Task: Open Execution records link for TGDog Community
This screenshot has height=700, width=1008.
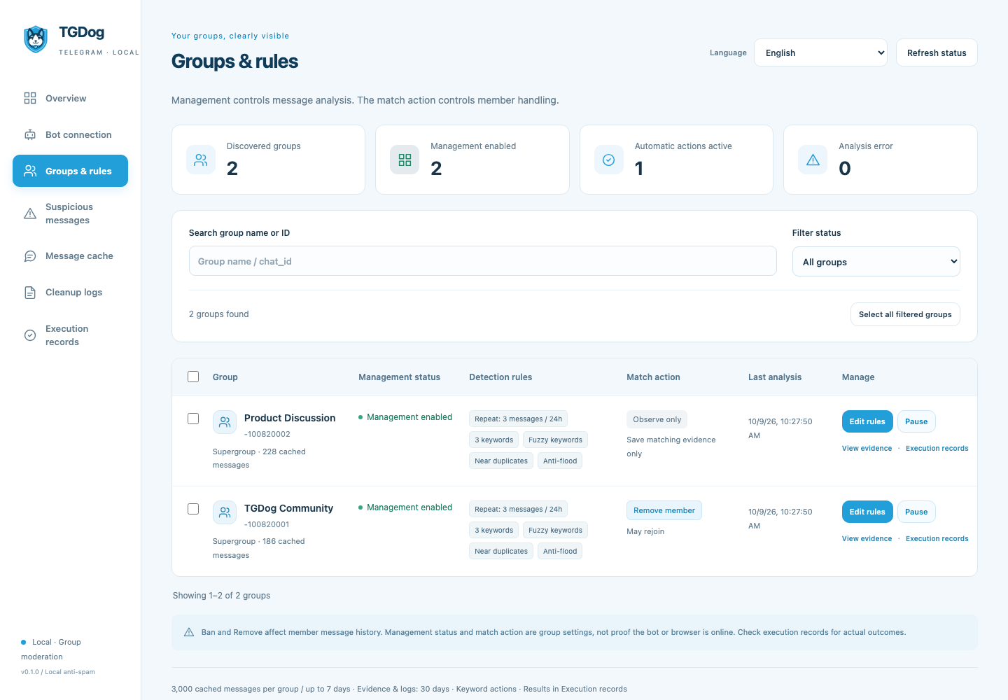Action: point(937,538)
